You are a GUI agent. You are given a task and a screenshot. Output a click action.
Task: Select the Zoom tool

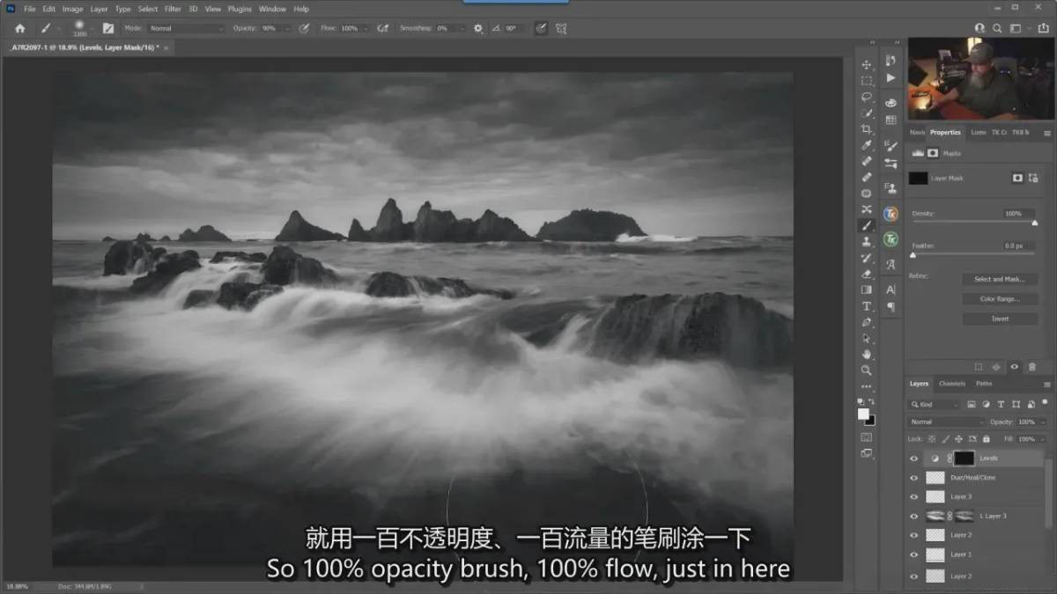(x=867, y=370)
